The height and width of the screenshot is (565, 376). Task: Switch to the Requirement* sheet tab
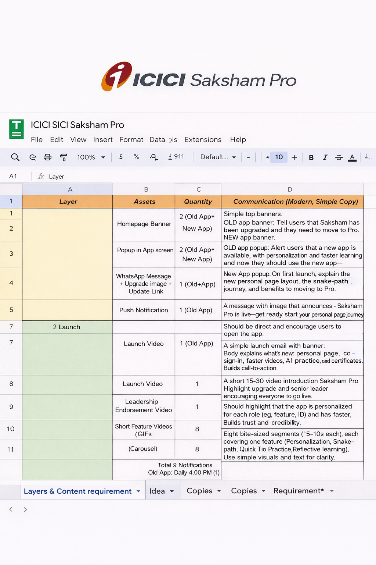coord(298,491)
